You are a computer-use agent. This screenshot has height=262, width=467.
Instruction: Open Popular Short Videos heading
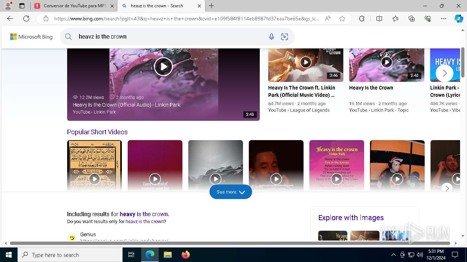[x=97, y=132]
